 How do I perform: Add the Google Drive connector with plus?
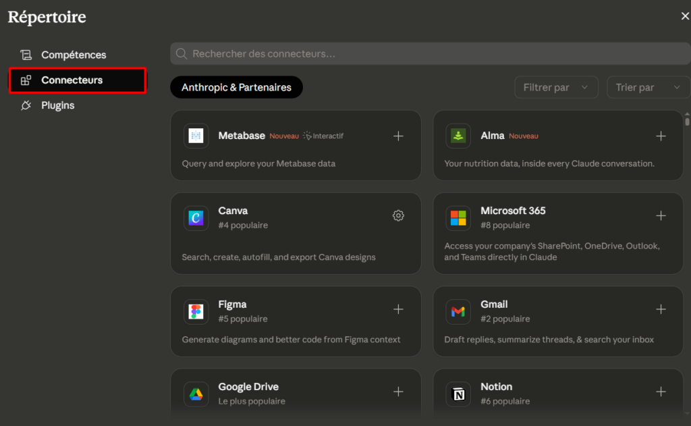(x=398, y=392)
